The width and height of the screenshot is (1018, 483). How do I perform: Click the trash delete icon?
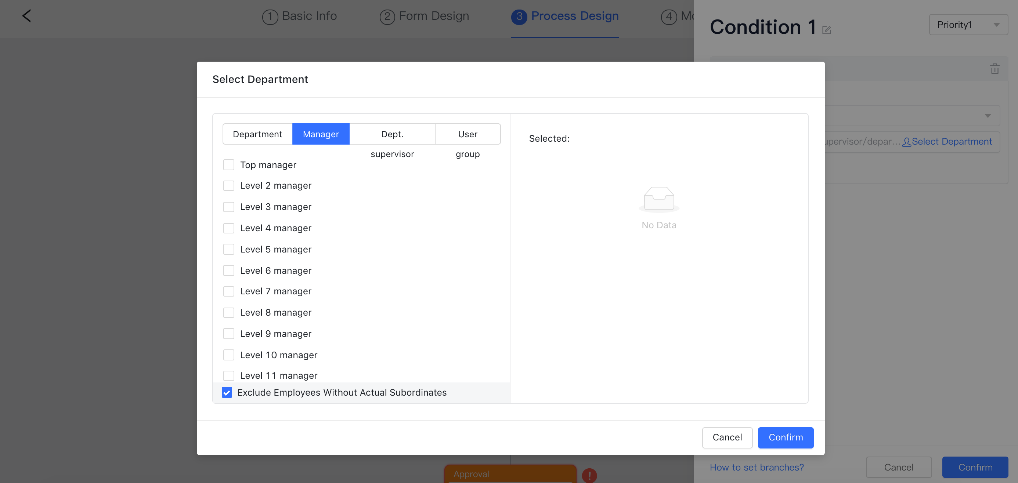coord(995,69)
